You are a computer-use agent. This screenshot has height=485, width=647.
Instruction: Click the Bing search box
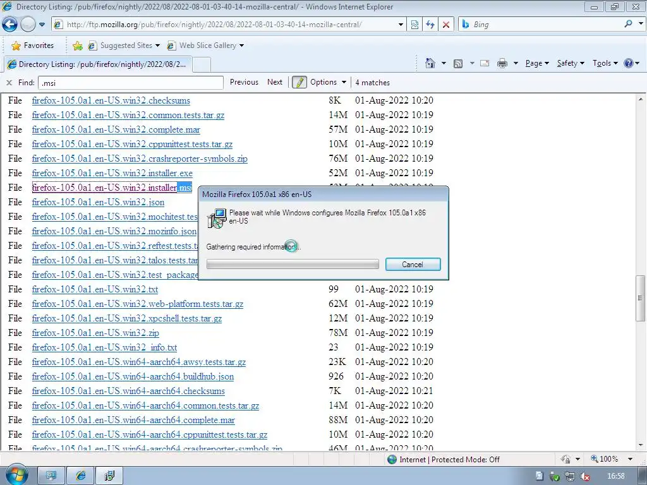540,25
